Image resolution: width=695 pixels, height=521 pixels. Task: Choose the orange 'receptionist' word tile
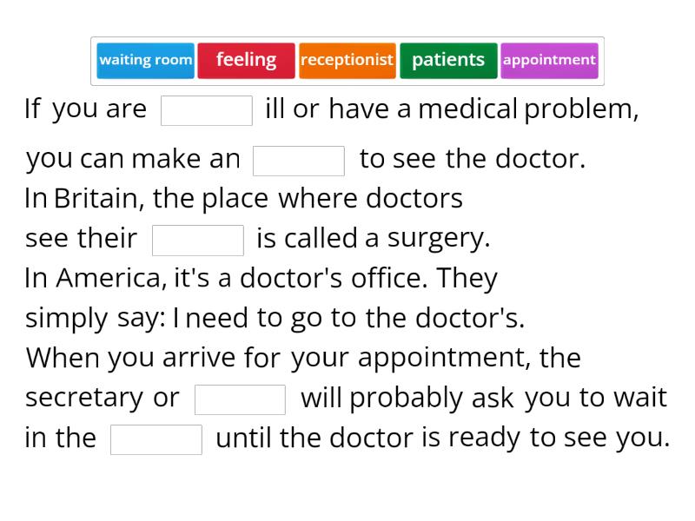pos(347,60)
